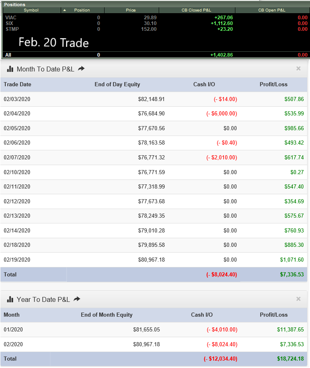This screenshot has height=368, width=310.
Task: Select the 01/2020 month row
Action: point(154,330)
